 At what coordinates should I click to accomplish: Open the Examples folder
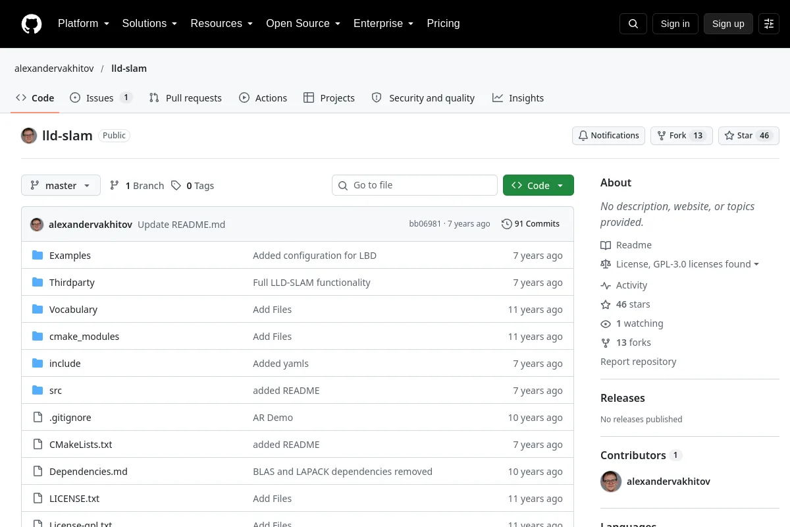click(x=70, y=256)
